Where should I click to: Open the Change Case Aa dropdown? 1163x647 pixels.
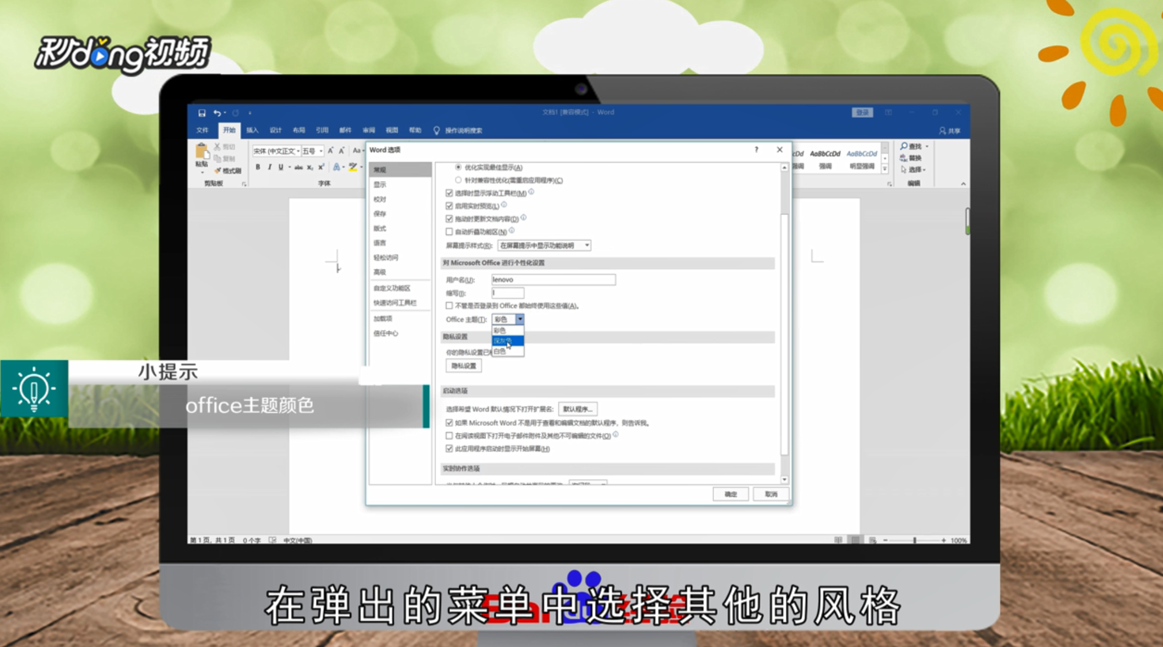(x=358, y=151)
